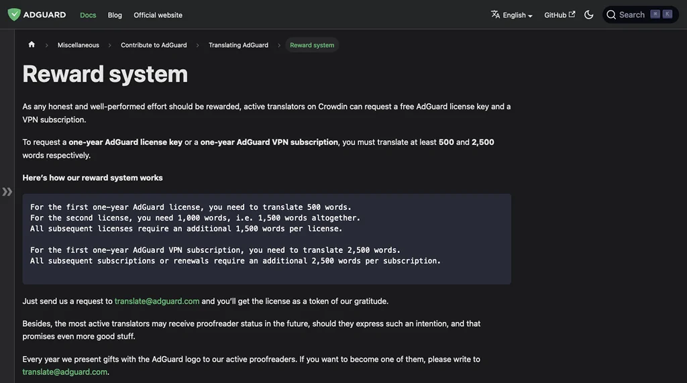
Task: Select the Miscellaneous breadcrumb
Action: pyautogui.click(x=78, y=45)
